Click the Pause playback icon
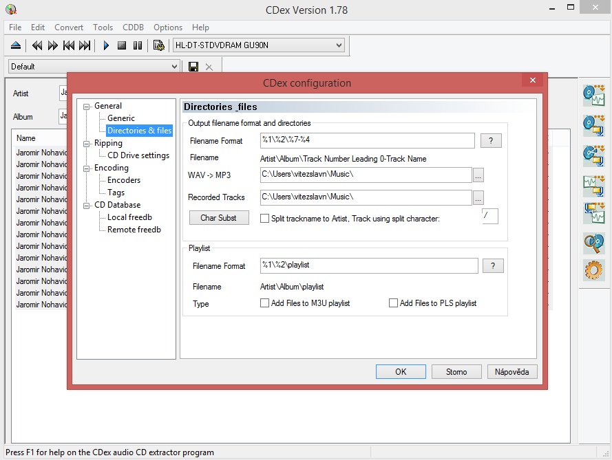Screen dimensions: 612x460 [x=138, y=45]
